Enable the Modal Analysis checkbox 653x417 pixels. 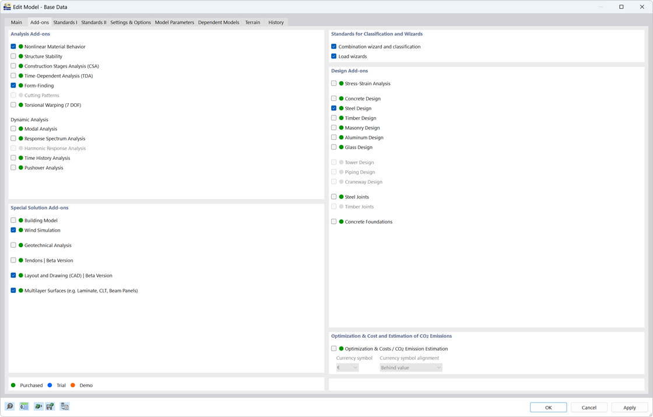[x=13, y=129]
